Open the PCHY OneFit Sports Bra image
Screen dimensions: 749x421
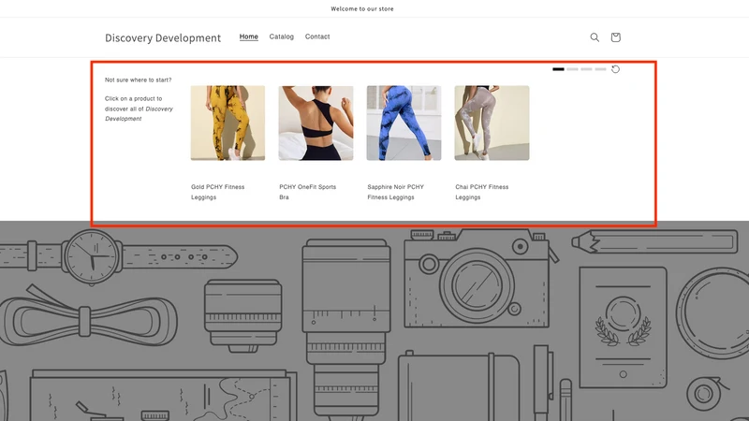pos(316,123)
